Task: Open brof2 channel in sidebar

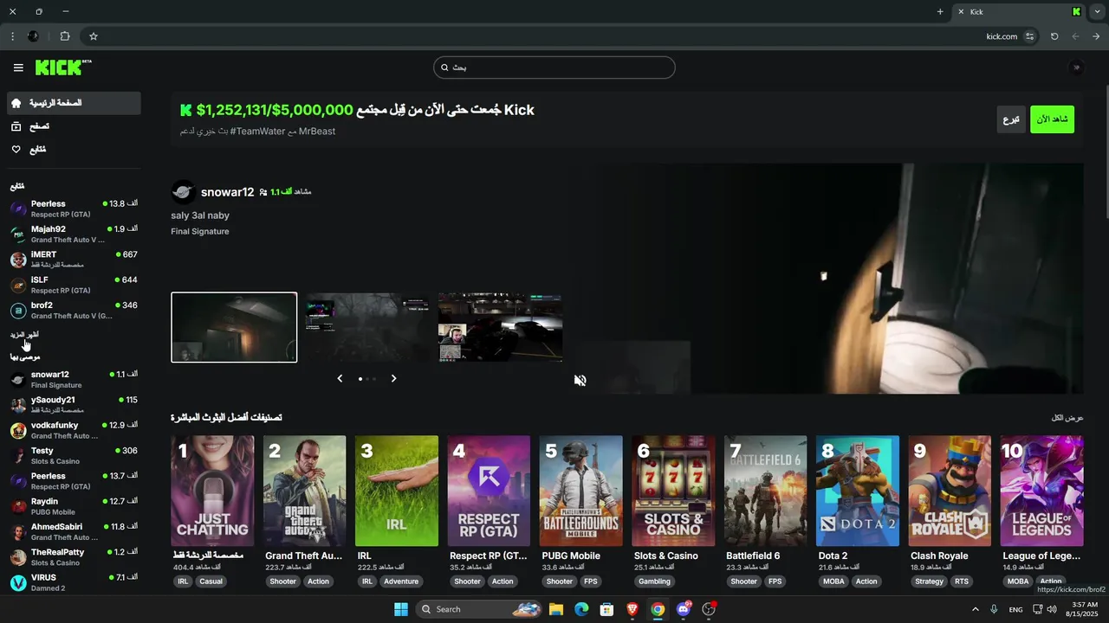Action: tap(74, 310)
